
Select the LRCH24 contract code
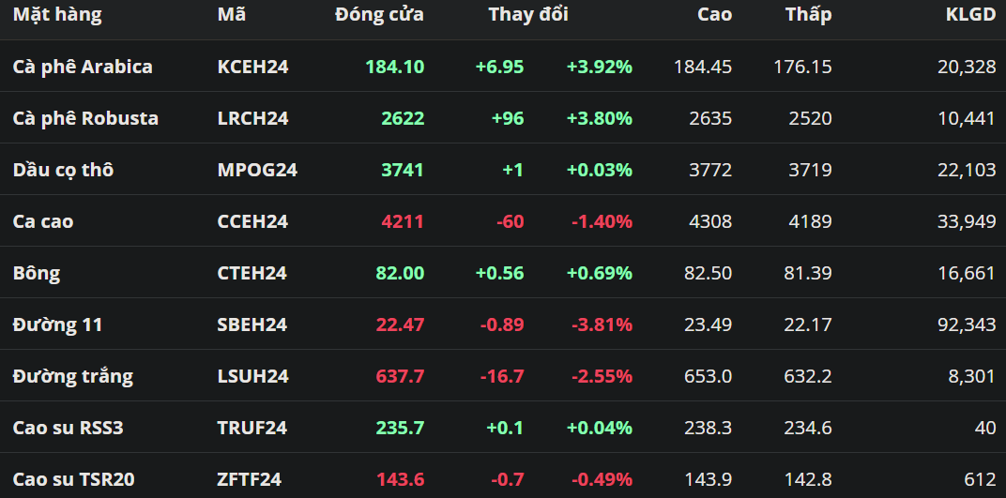(252, 118)
